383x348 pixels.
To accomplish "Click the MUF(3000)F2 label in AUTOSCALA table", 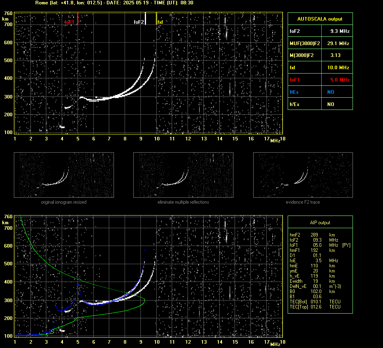I will (x=305, y=43).
